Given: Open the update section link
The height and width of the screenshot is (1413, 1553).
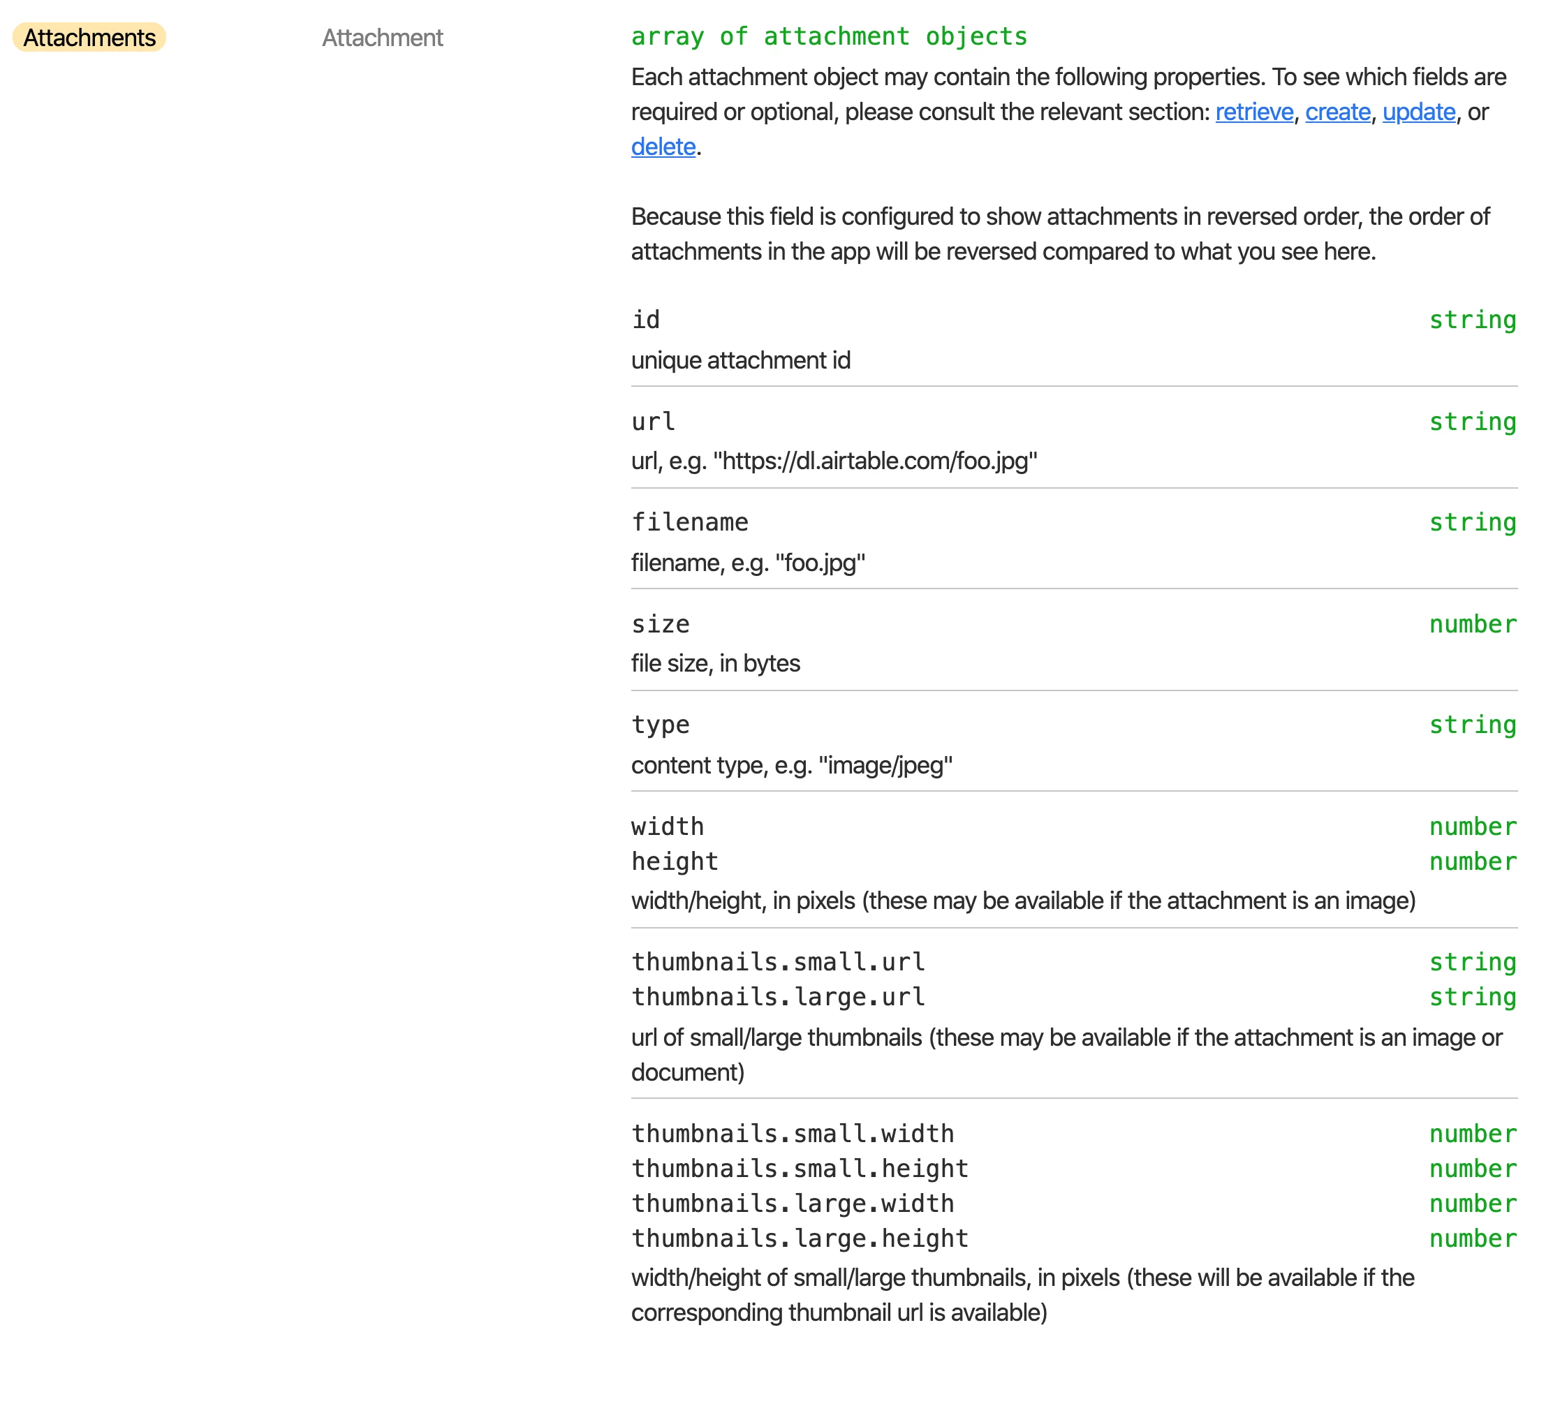Looking at the screenshot, I should coord(1419,112).
